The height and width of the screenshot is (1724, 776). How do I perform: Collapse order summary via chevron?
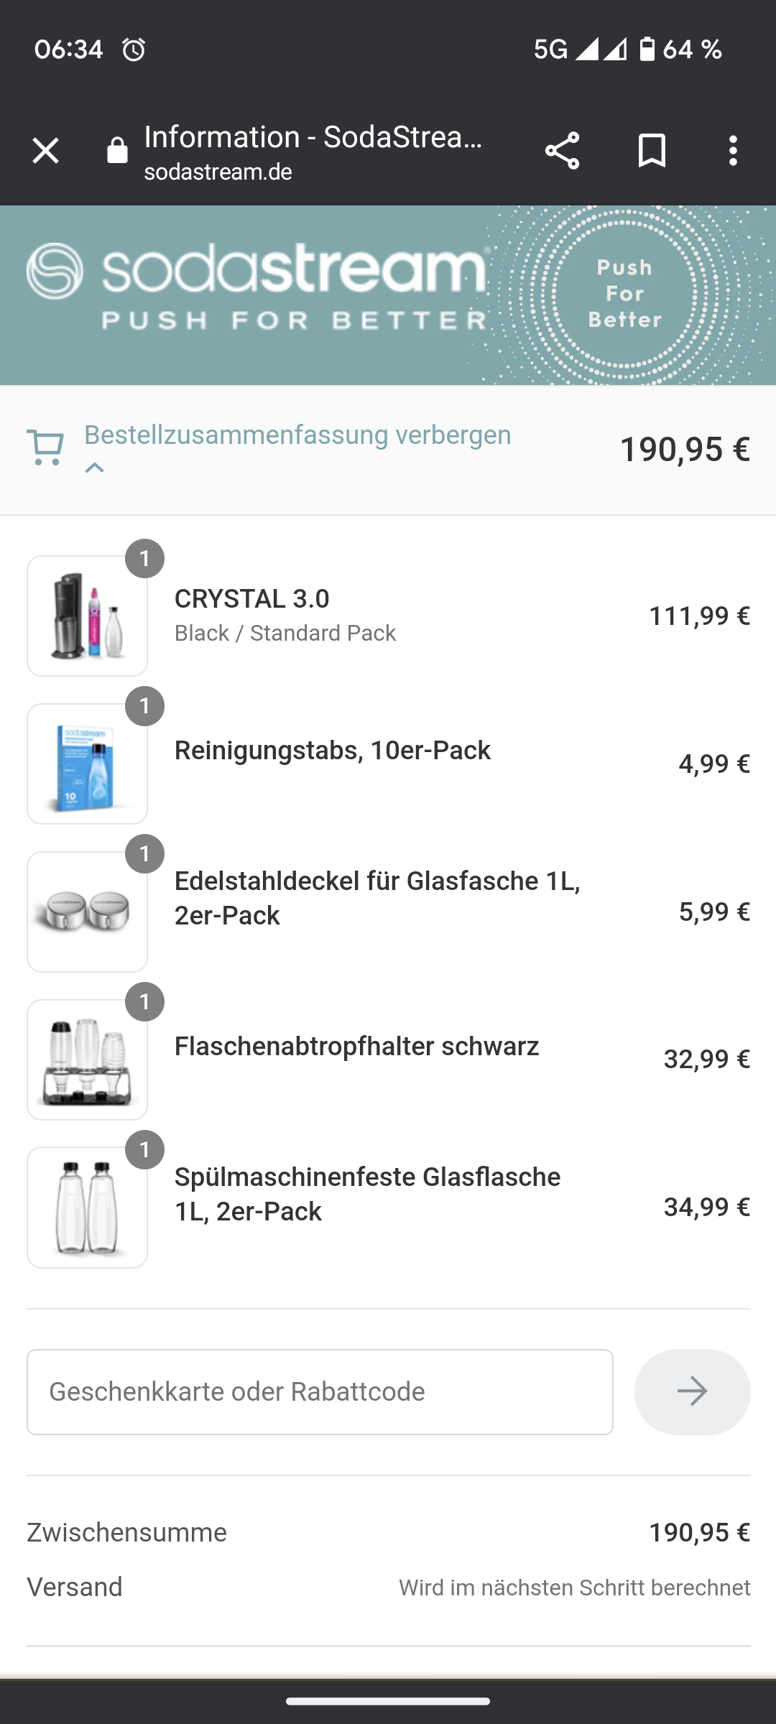click(94, 468)
